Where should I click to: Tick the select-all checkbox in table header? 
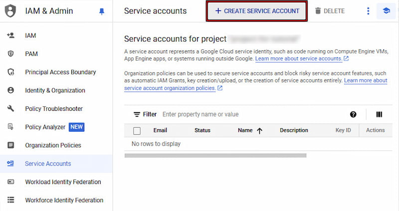tap(137, 131)
